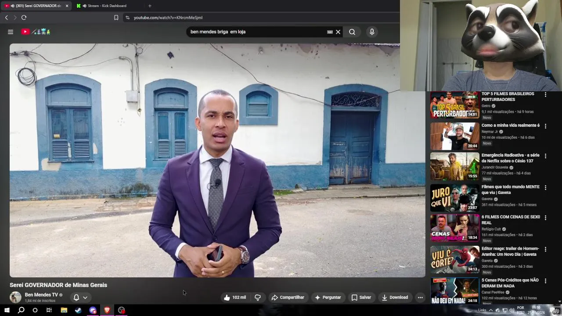Download the video
Viewport: 562px width, 316px height.
(395, 298)
